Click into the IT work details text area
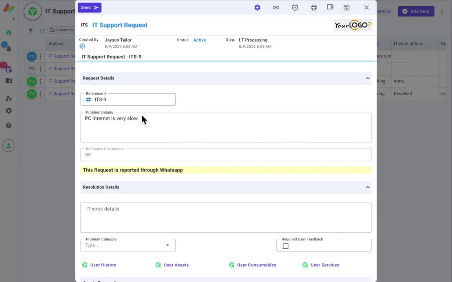The width and height of the screenshot is (452, 282). tap(226, 217)
